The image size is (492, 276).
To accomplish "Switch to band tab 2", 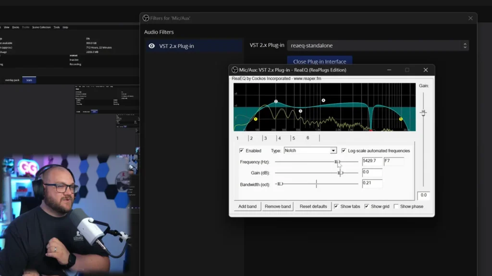I will pyautogui.click(x=251, y=138).
